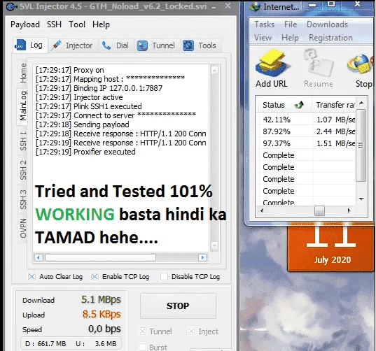Click the 5.1 MBps download speed value
This screenshot has height=351, width=376.
click(101, 299)
